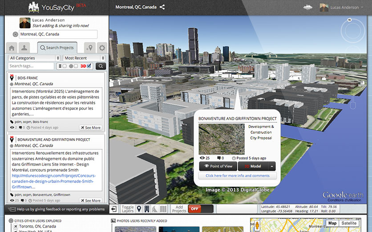Click the Street View pegman icon
This screenshot has width=372, height=232.
click(257, 226)
